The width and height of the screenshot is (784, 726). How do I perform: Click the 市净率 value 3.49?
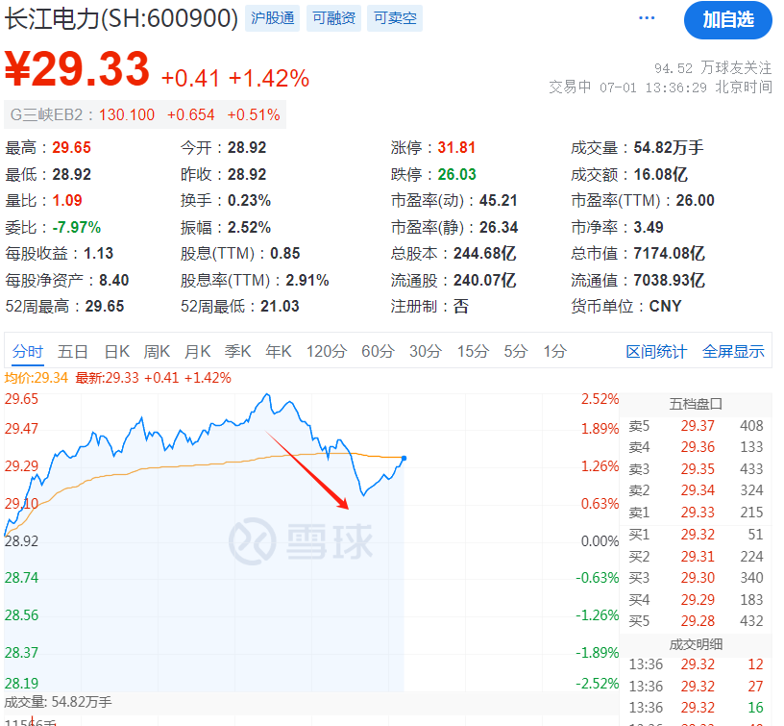[648, 227]
